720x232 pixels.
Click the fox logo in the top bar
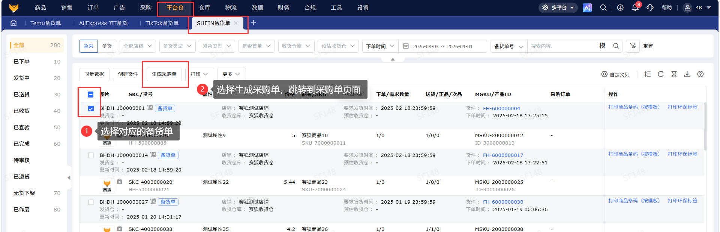click(x=14, y=8)
